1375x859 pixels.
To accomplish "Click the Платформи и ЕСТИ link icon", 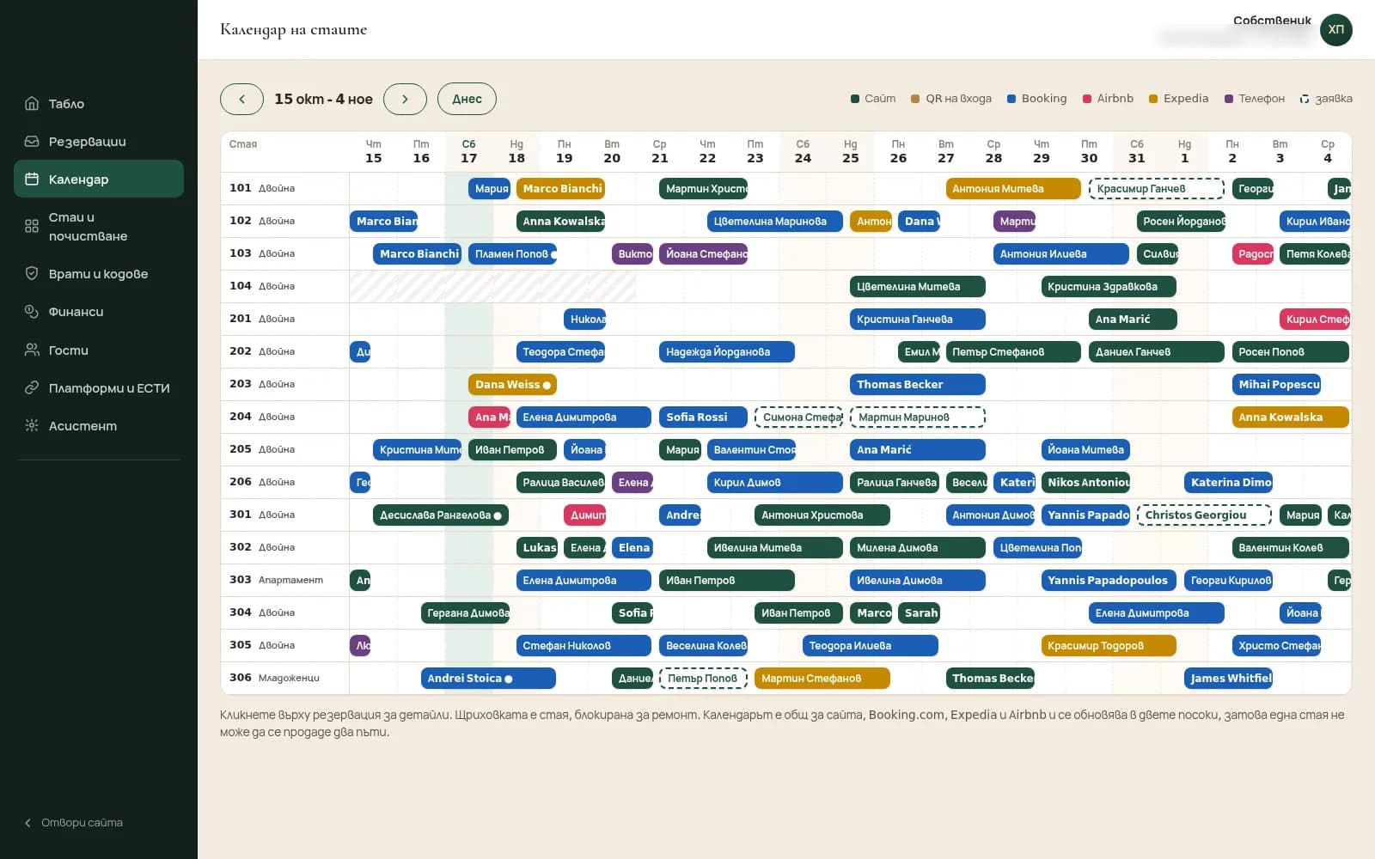I will (x=32, y=388).
